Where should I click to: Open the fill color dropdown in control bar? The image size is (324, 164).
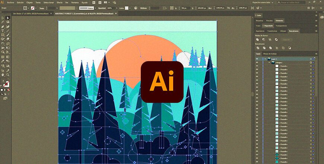28,8
